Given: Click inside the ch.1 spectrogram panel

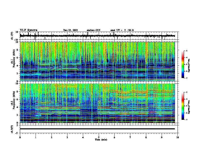Looking at the screenshot, I should point(97,61).
